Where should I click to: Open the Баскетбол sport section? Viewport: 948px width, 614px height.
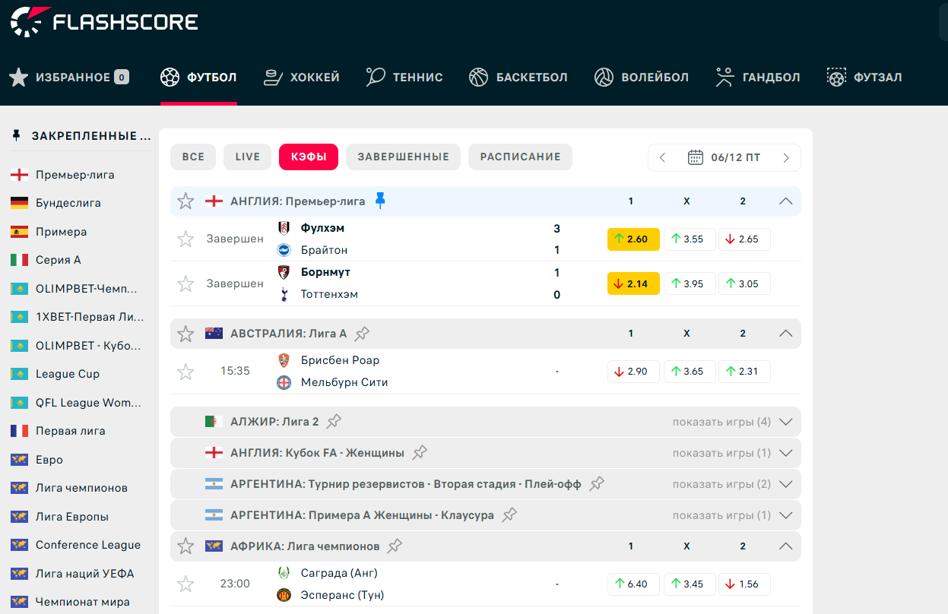[x=518, y=77]
